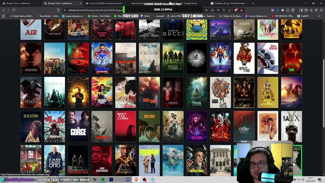Screen dimensions: 325x183
Task: Open the Venom film poster
Action: [x=31, y=92]
